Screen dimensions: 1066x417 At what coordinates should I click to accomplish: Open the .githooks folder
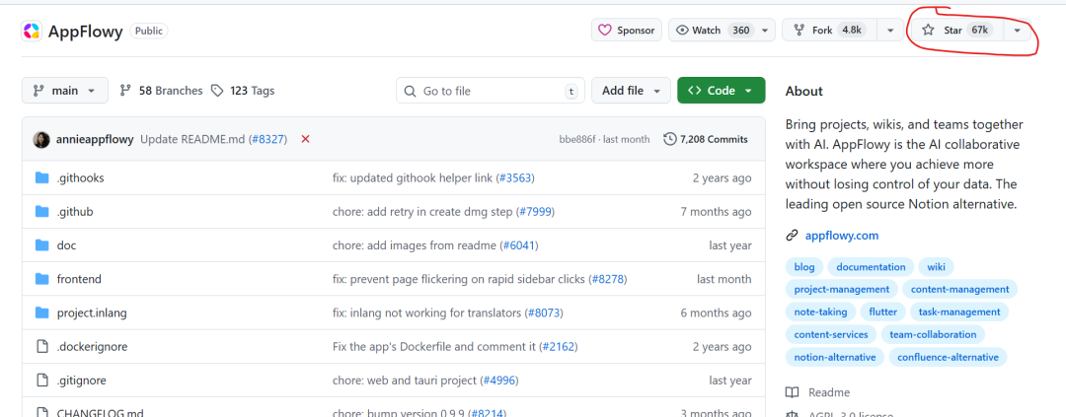point(80,177)
